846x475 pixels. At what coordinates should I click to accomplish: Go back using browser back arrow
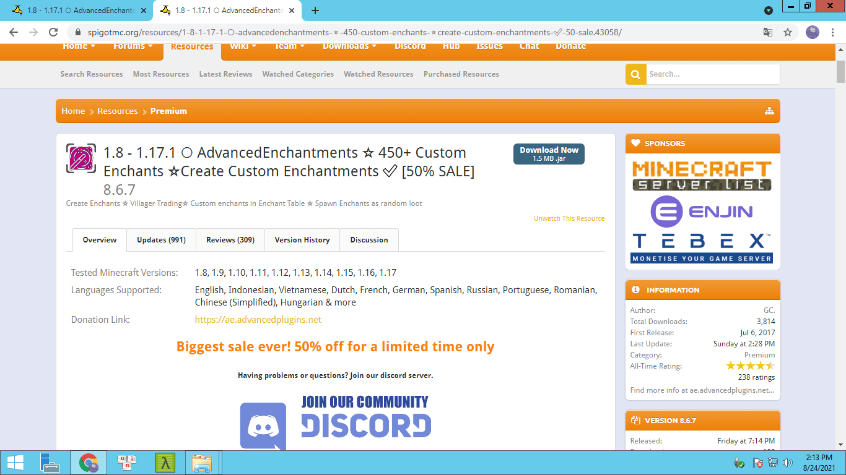(x=14, y=32)
